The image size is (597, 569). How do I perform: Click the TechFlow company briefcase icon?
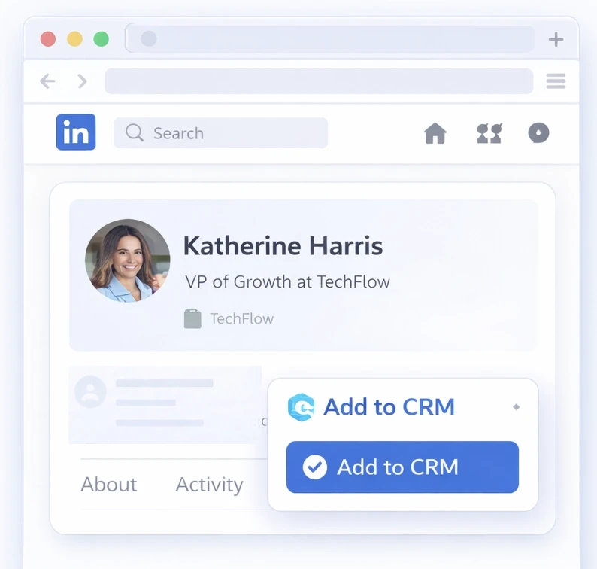[x=192, y=318]
